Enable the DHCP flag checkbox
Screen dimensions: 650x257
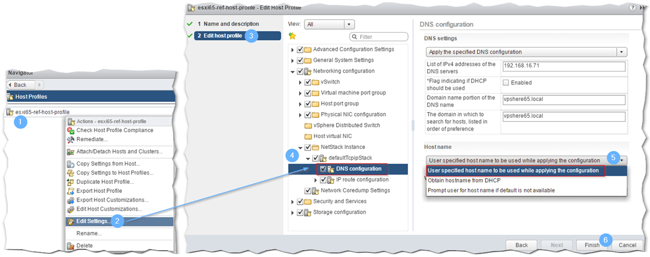[506, 83]
